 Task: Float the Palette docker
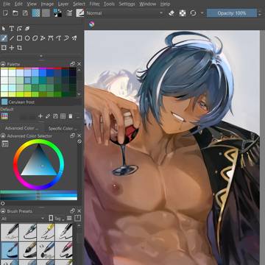[x=73, y=64]
